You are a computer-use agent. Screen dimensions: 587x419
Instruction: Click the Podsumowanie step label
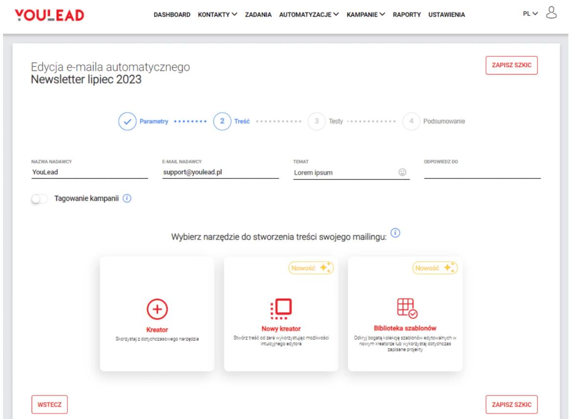pos(444,121)
